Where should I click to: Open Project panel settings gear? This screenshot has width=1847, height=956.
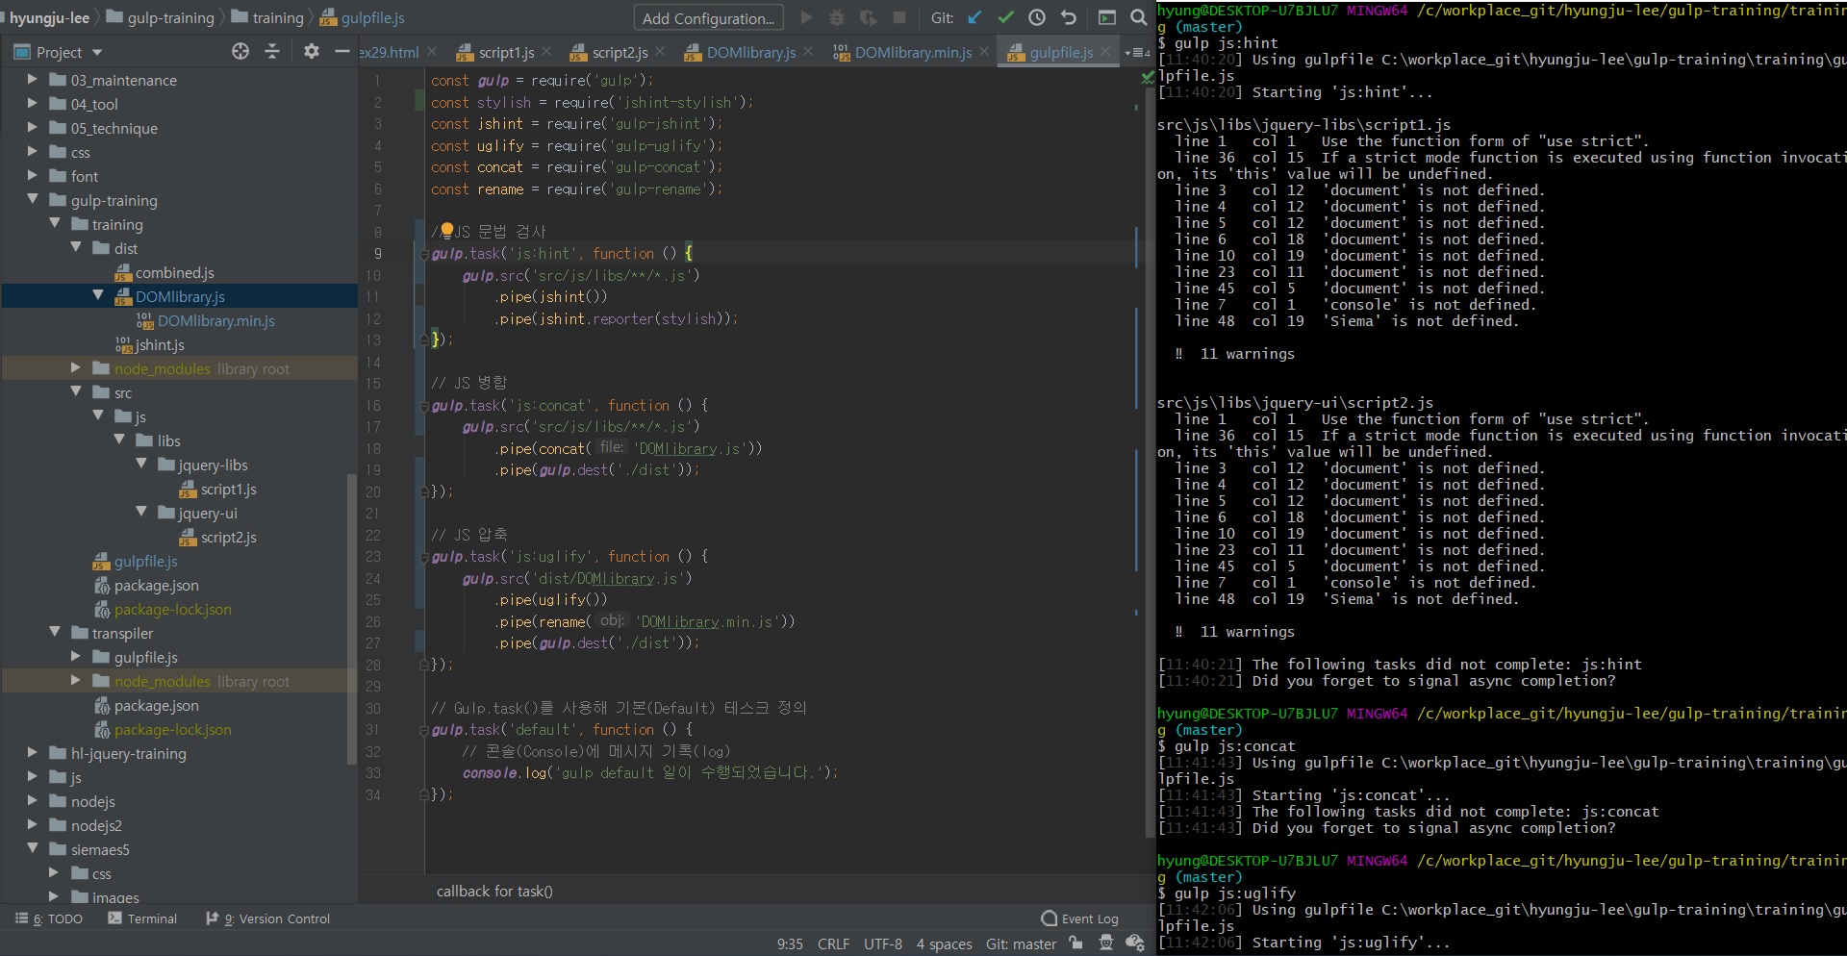point(311,52)
